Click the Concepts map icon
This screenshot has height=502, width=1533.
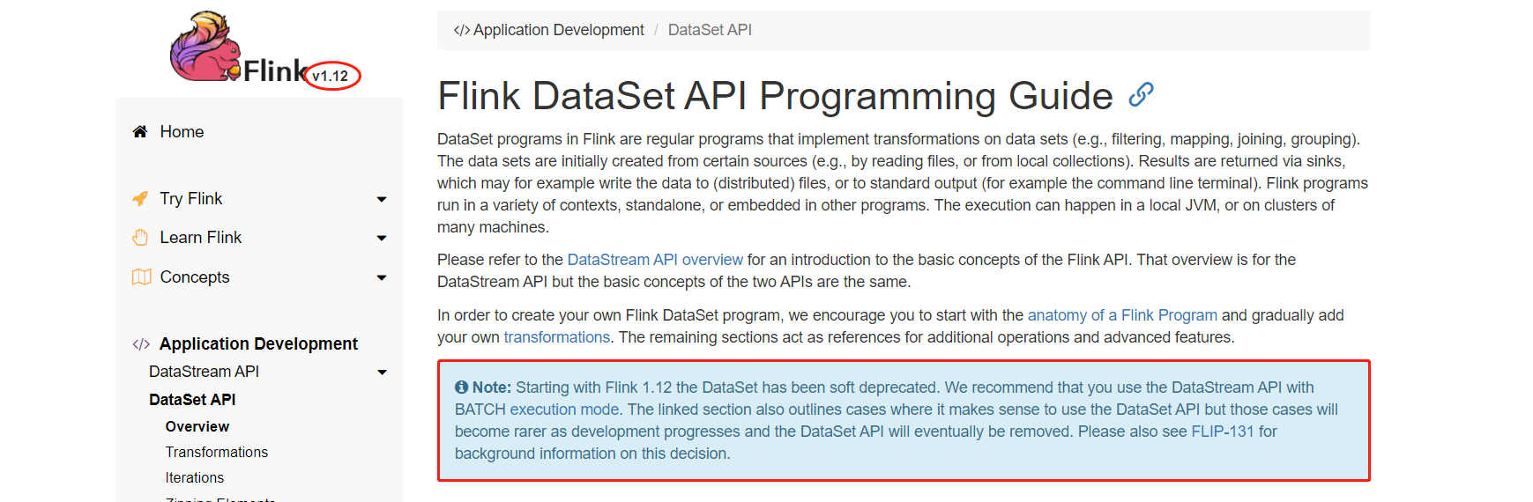[141, 277]
